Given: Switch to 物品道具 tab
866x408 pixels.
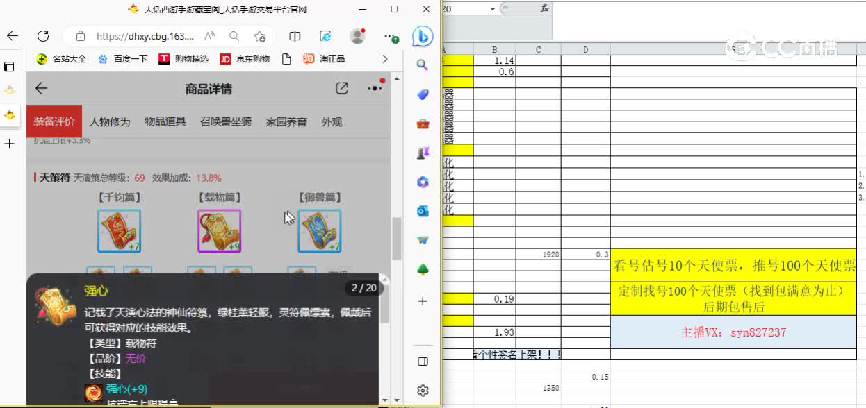Looking at the screenshot, I should click(x=165, y=121).
